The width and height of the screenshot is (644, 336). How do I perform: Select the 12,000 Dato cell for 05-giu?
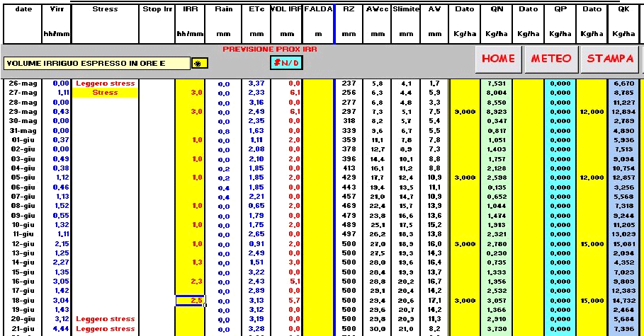pyautogui.click(x=592, y=178)
